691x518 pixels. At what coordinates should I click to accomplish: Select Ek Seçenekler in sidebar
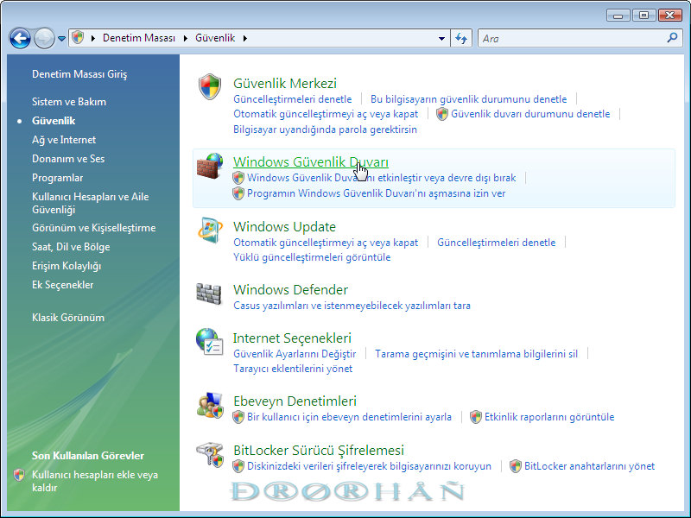(62, 285)
